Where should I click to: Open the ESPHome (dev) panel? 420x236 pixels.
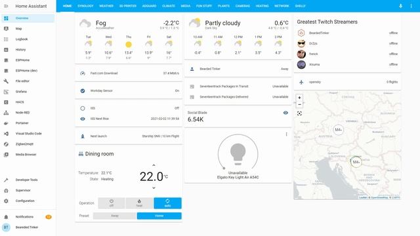point(28,71)
